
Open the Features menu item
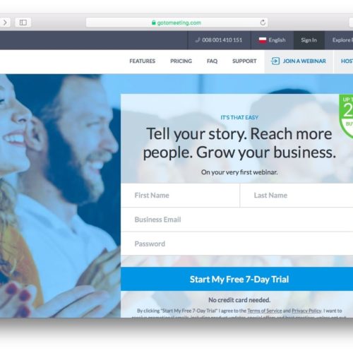[x=142, y=61]
